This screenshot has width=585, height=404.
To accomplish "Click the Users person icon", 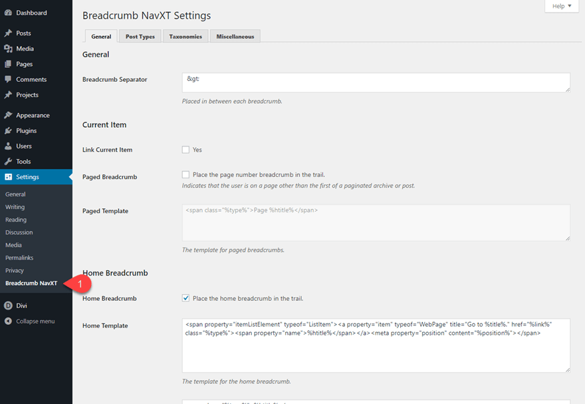I will click(8, 146).
